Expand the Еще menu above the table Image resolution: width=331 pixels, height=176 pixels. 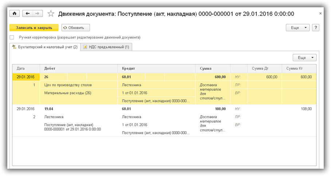coord(304,57)
